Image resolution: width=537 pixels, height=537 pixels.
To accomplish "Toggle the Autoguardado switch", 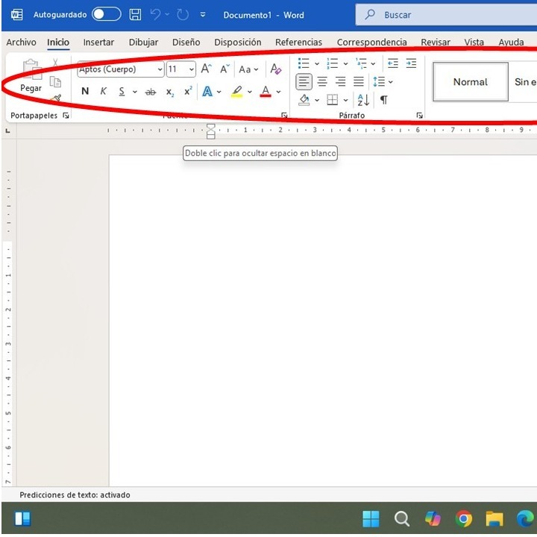I will coord(107,14).
